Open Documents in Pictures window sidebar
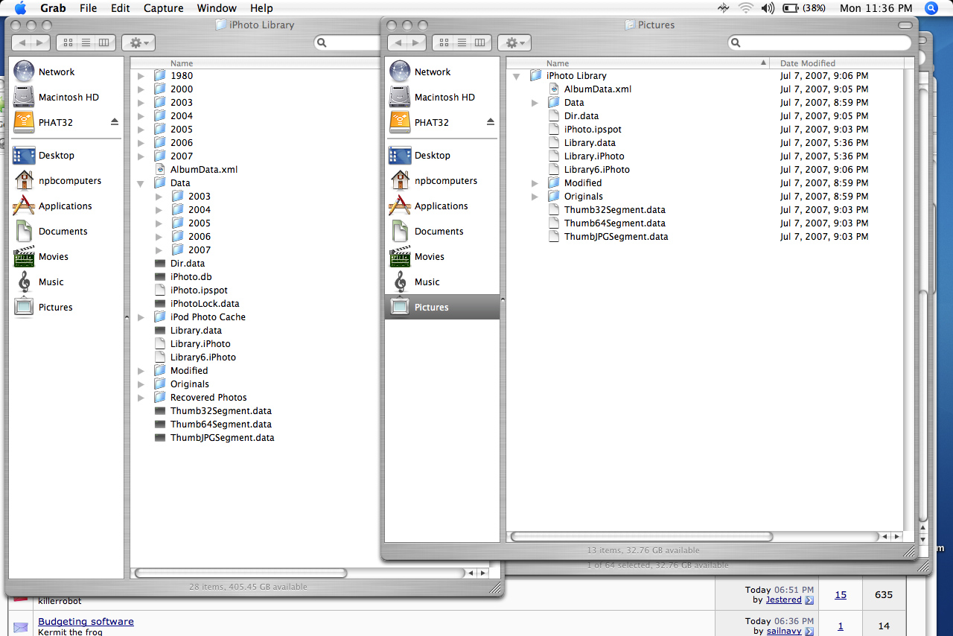Viewport: 953px width, 636px height. click(426, 232)
